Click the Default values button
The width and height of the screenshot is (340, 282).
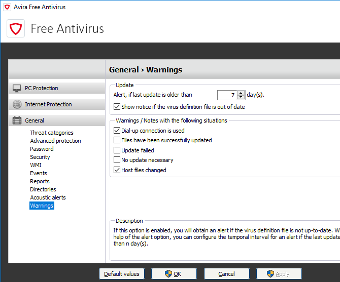(122, 274)
